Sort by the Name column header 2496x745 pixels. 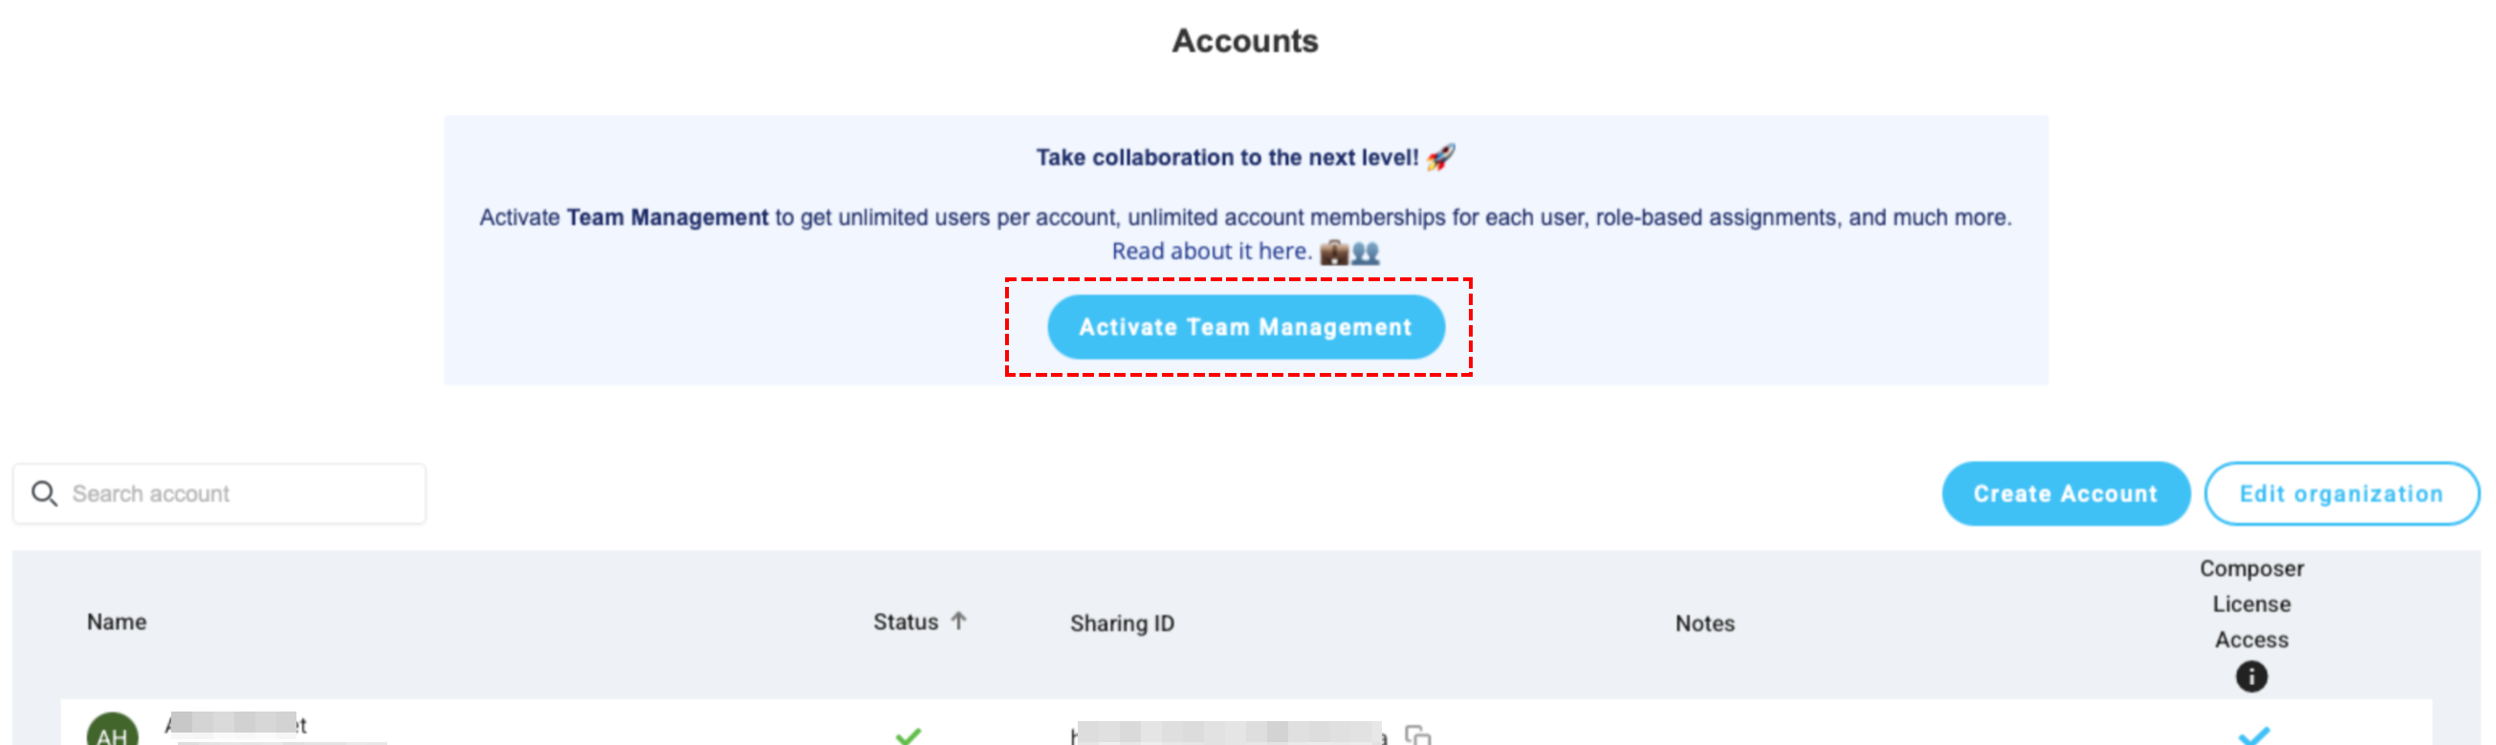pos(117,622)
